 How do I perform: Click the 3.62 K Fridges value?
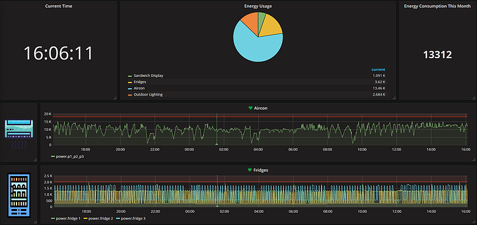coord(380,82)
